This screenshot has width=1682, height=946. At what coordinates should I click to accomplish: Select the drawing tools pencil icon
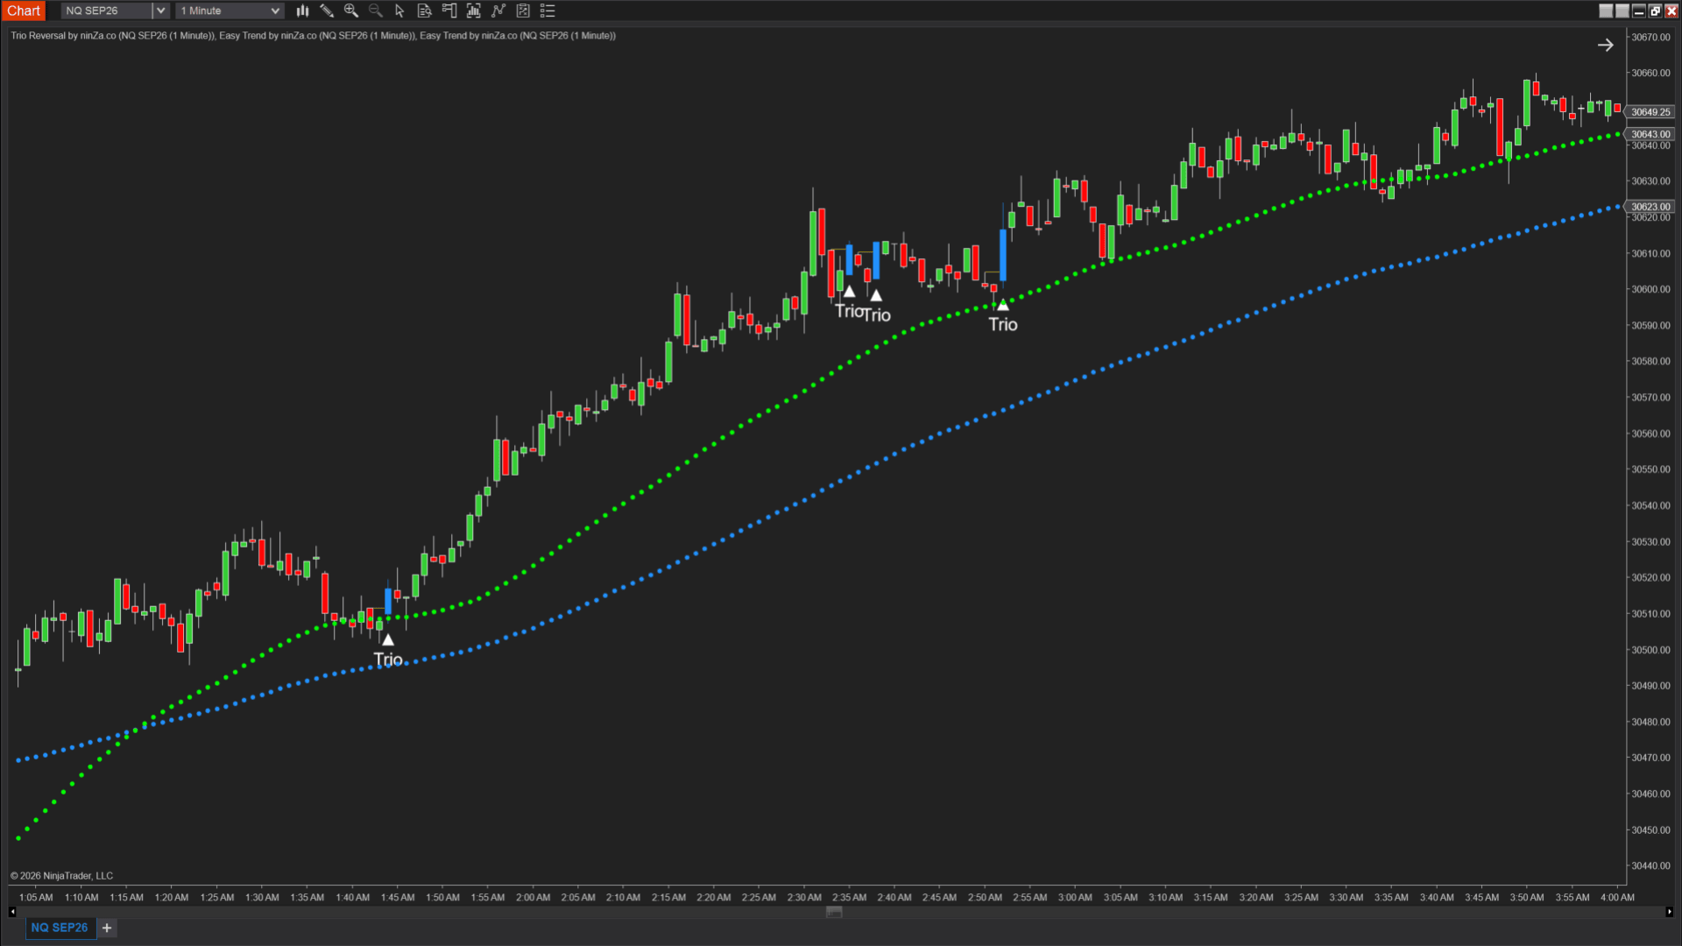(327, 11)
